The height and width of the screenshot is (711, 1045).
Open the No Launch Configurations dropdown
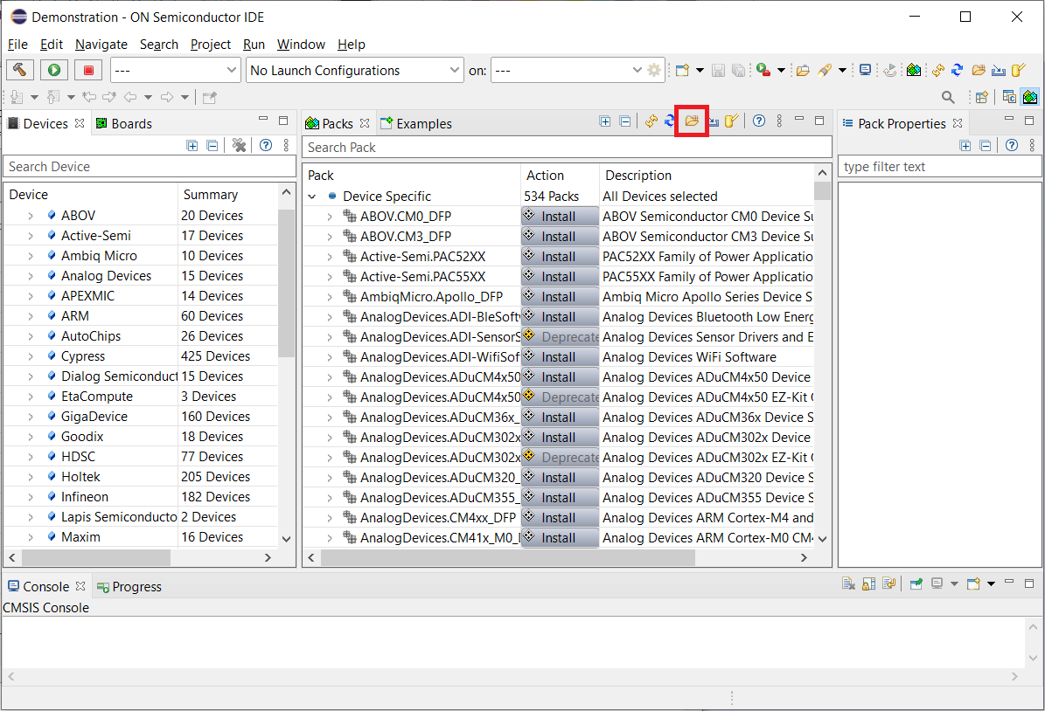coord(354,70)
